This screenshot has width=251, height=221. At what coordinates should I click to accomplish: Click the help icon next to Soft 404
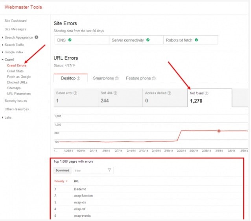[x=115, y=93]
